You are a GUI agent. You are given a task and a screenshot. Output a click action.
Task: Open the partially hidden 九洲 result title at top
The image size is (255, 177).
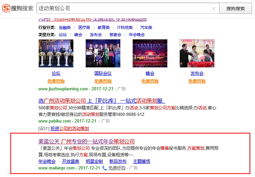(93, 20)
